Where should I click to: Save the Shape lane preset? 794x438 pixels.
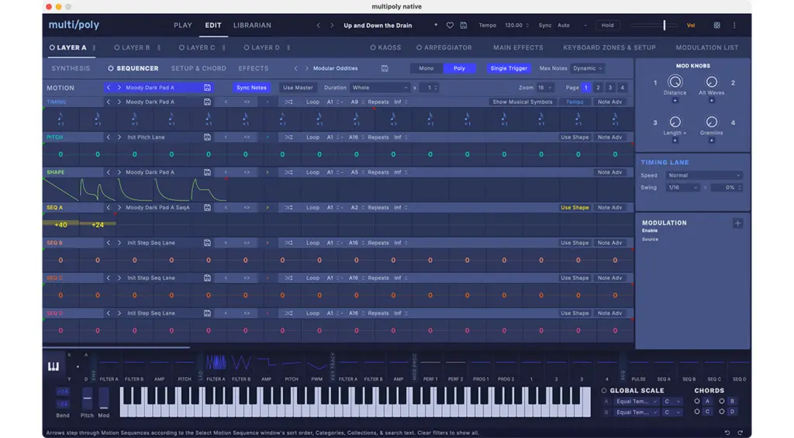(207, 172)
